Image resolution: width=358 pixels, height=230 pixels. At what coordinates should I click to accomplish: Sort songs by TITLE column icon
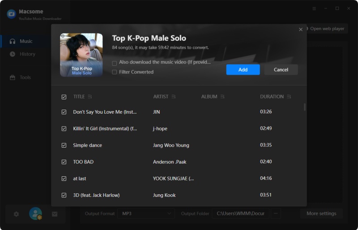pos(90,97)
